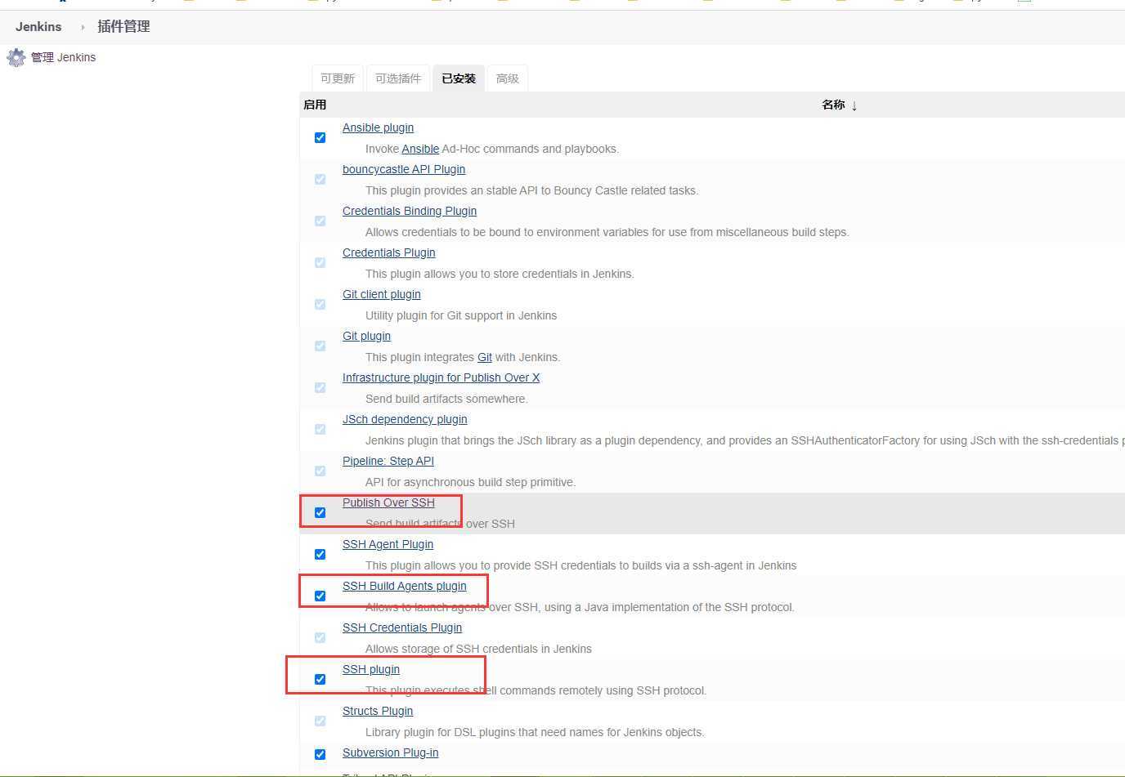Viewport: 1125px width, 777px height.
Task: Open the Structs Plugin link
Action: tap(378, 711)
